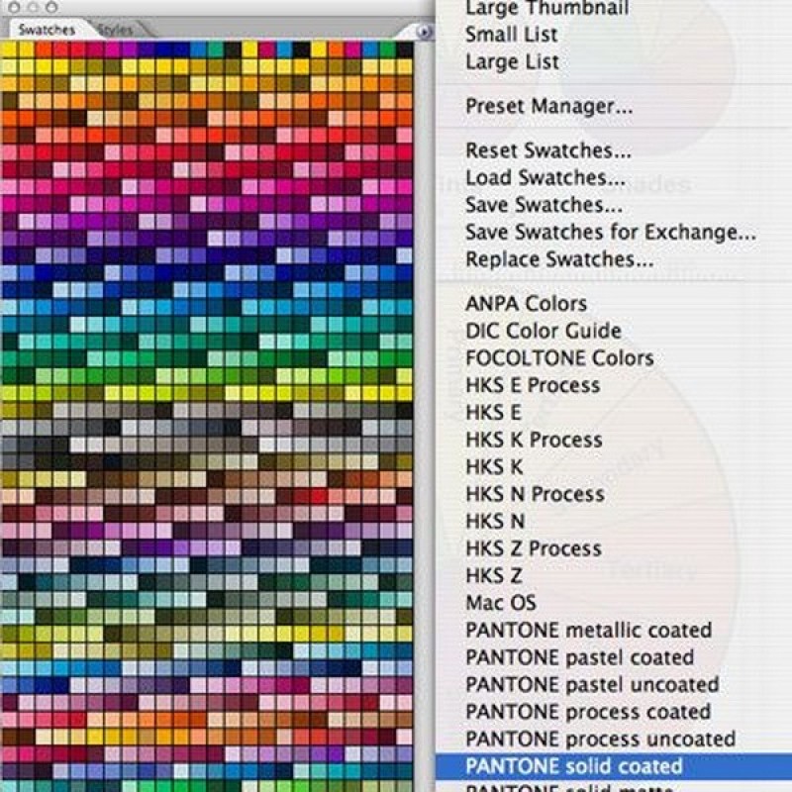Load PANTONE pastel coated library
The width and height of the screenshot is (792, 792).
point(579,658)
